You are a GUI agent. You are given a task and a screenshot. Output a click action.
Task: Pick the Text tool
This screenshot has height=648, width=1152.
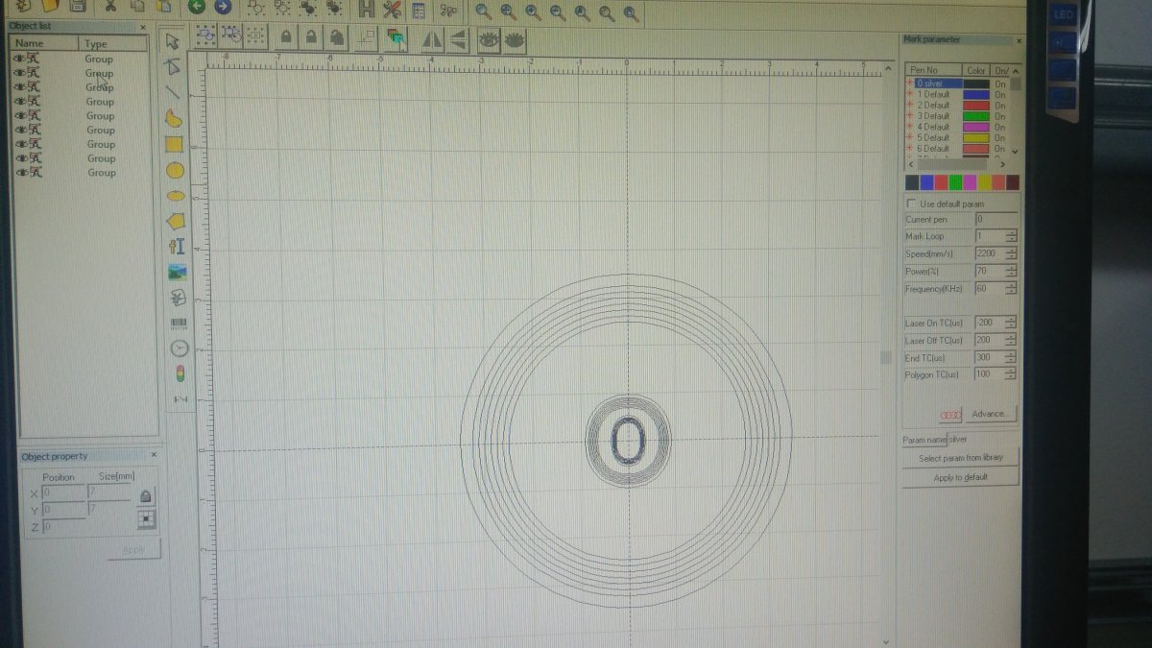(176, 247)
